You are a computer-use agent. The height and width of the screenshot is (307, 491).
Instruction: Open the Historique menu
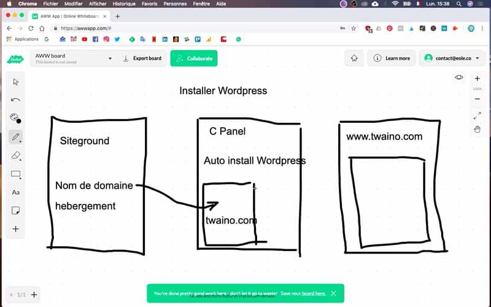[x=124, y=4]
